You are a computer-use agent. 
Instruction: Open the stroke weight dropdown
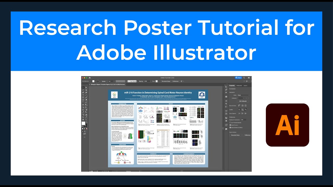tap(114, 81)
